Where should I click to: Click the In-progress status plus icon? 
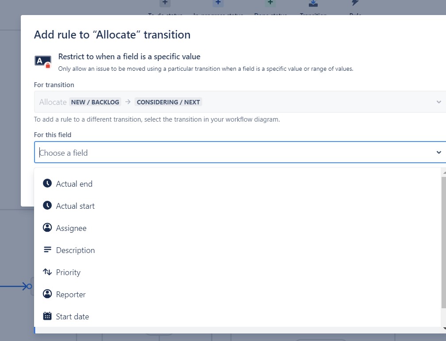[218, 3]
